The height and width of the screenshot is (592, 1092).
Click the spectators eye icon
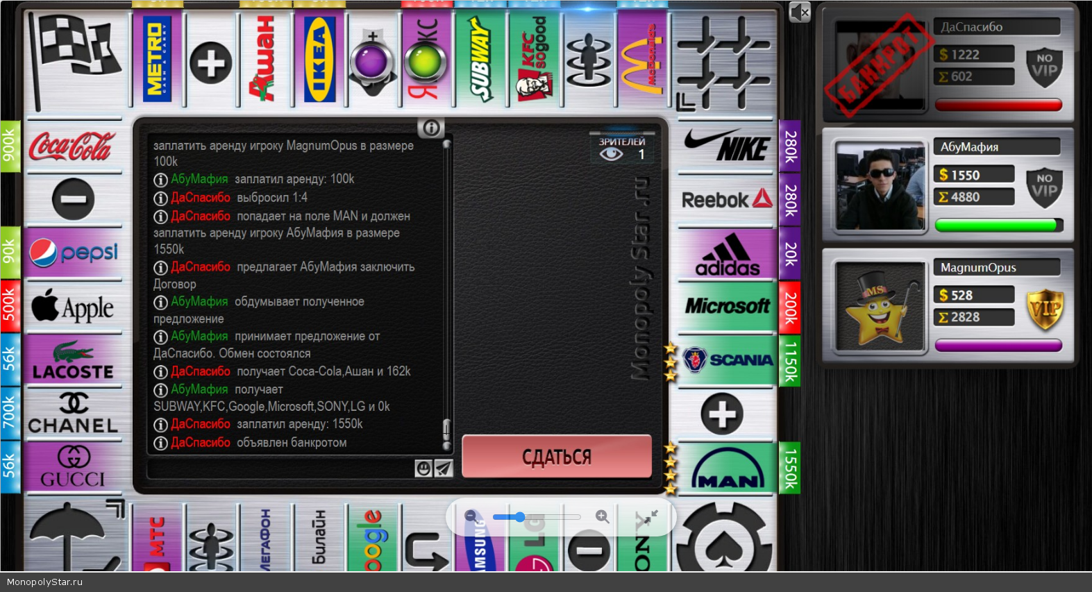(x=611, y=154)
